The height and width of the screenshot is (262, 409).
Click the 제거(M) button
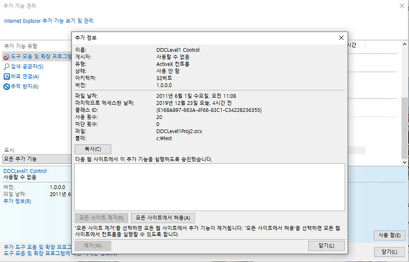click(93, 246)
